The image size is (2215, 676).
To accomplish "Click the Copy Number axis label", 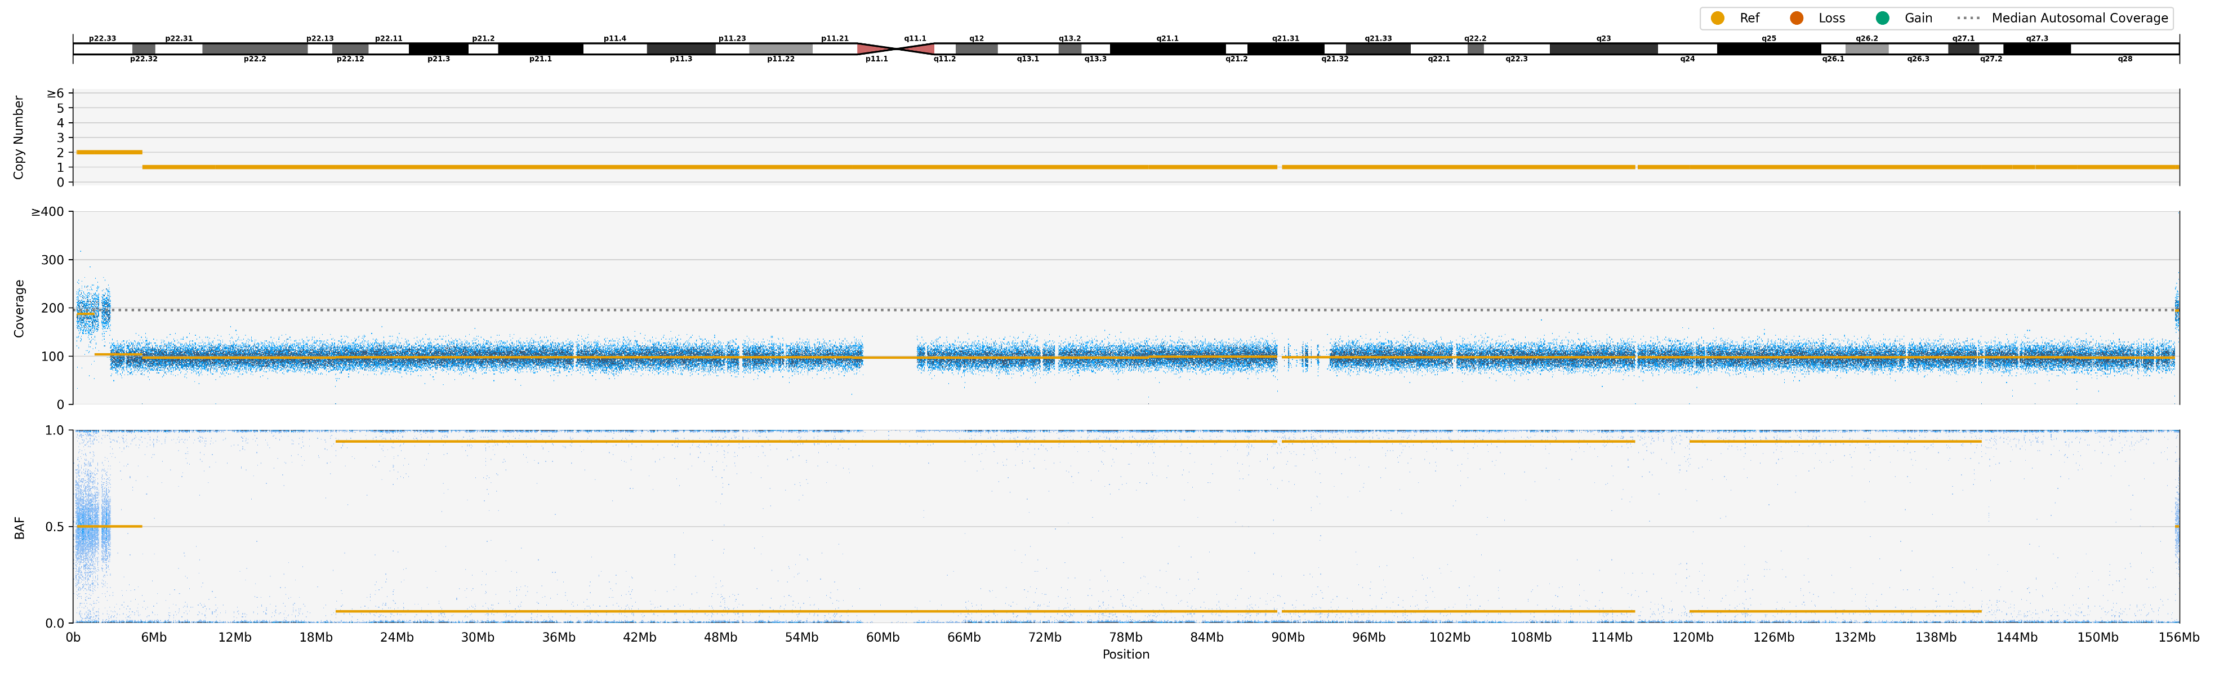I will point(18,137).
